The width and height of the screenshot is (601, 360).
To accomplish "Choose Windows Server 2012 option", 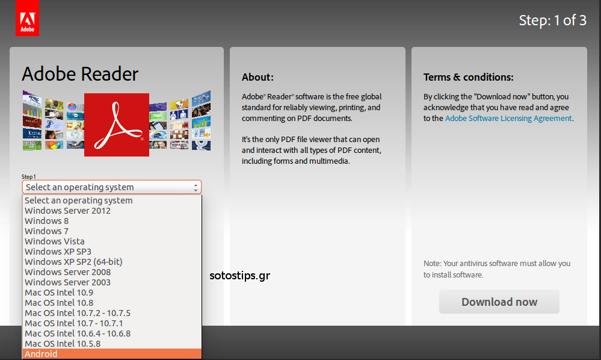I will (x=68, y=210).
